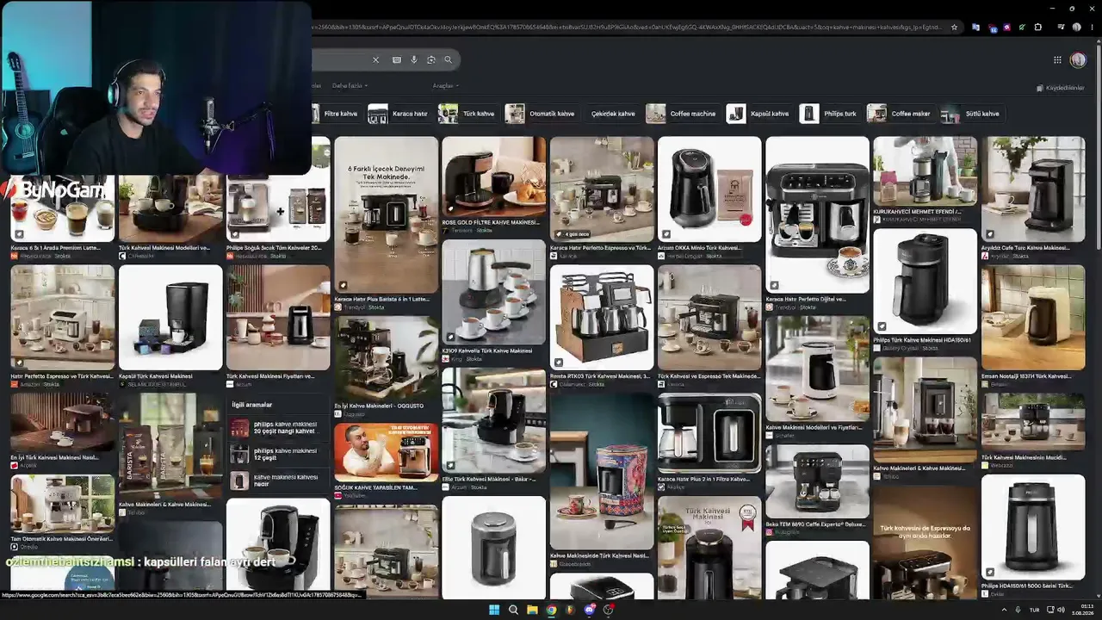Open 'En İyi Türk Kahvesi Makinesi Nasıl' image
Image resolution: width=1102 pixels, height=620 pixels.
(x=63, y=423)
